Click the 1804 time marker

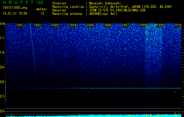pos(73,25)
